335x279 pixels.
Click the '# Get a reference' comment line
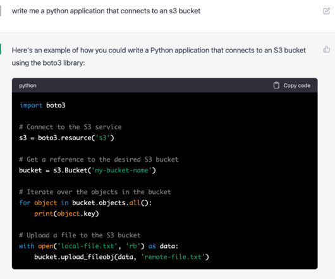(99, 159)
